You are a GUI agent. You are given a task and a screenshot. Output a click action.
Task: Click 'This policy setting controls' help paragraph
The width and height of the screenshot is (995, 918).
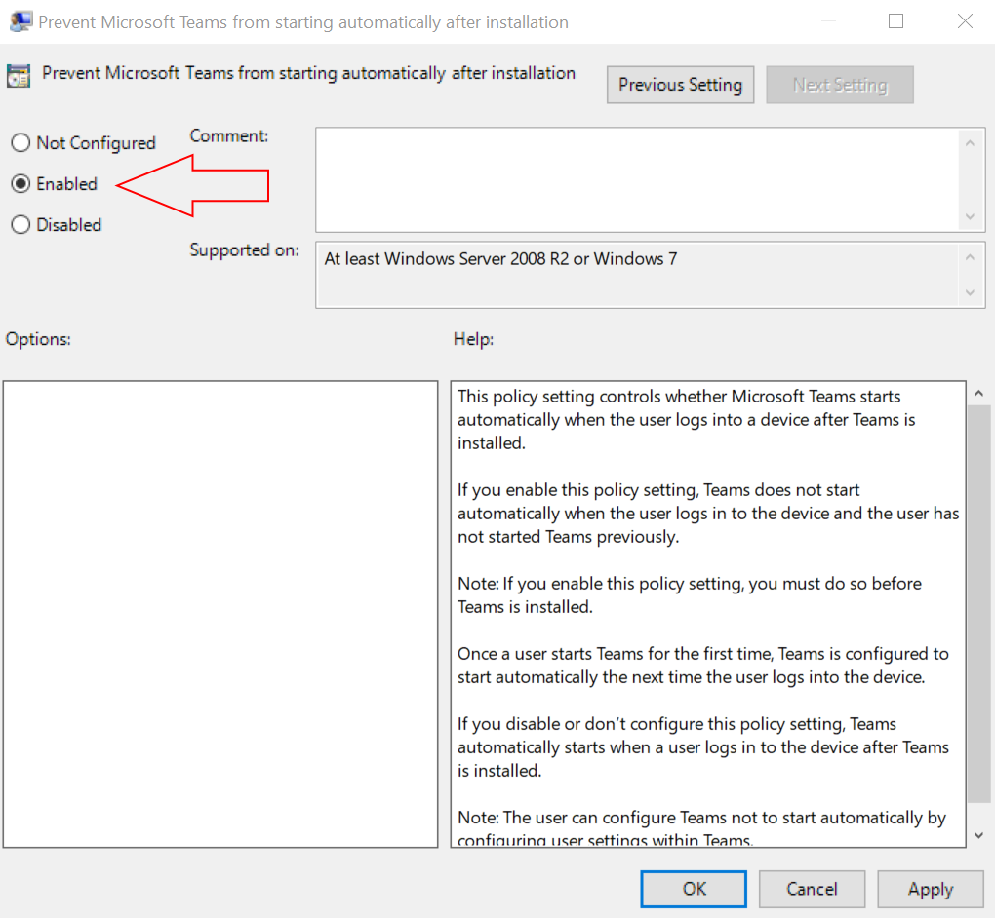click(x=687, y=419)
